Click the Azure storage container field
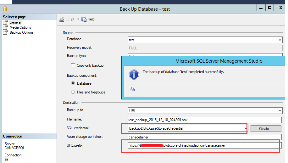Viewport: 288px width, 163px height. coord(204,137)
